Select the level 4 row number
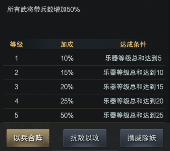 [16, 101]
